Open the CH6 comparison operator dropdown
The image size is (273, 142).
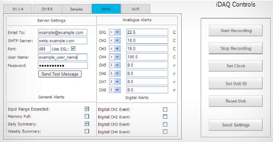[x=115, y=74]
